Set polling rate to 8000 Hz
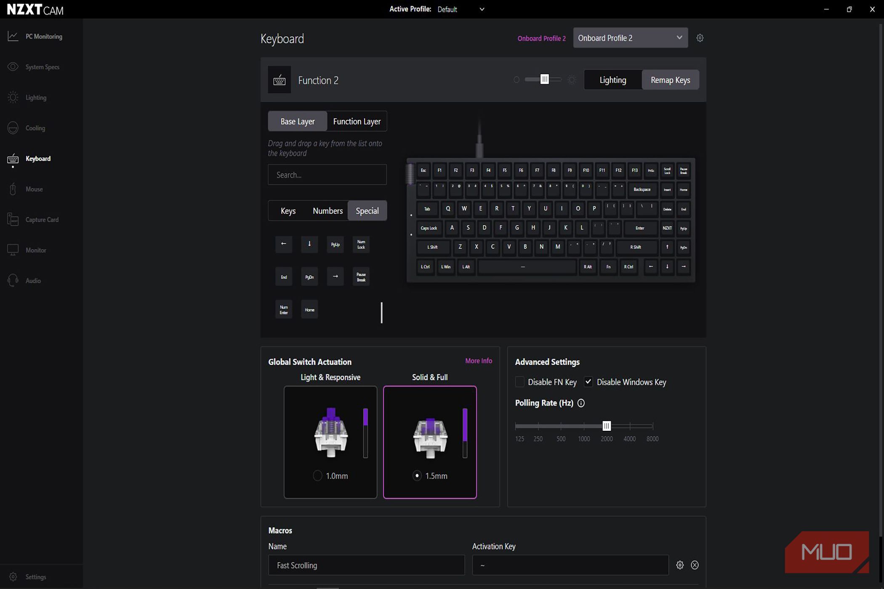The image size is (884, 589). click(x=652, y=426)
